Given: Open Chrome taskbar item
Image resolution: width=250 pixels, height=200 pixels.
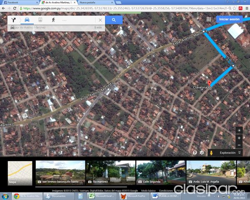Looking at the screenshot, I should [x=27, y=196].
